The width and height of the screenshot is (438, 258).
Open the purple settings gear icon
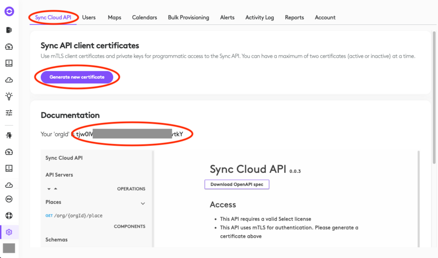pyautogui.click(x=9, y=232)
